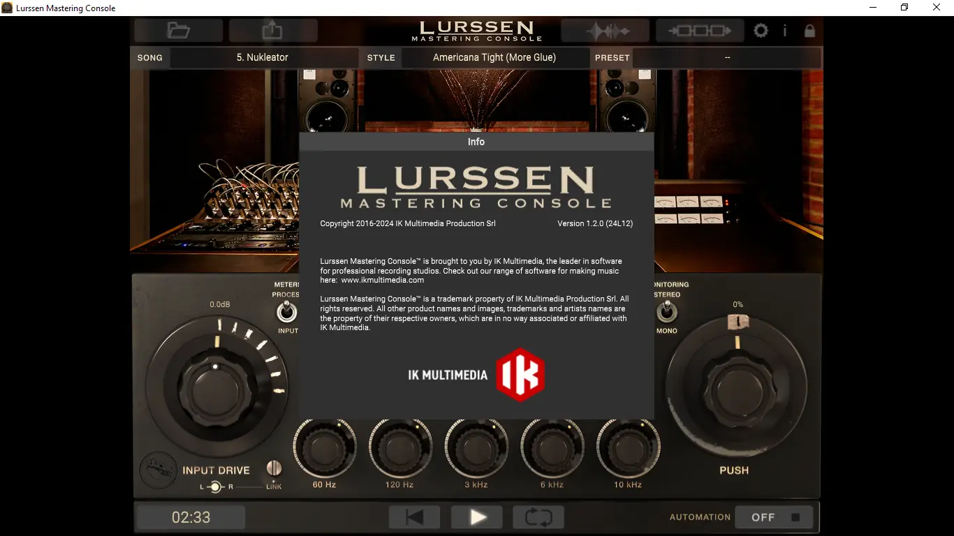The height and width of the screenshot is (536, 954).
Task: Click the app icon in the title bar
Action: pos(7,8)
